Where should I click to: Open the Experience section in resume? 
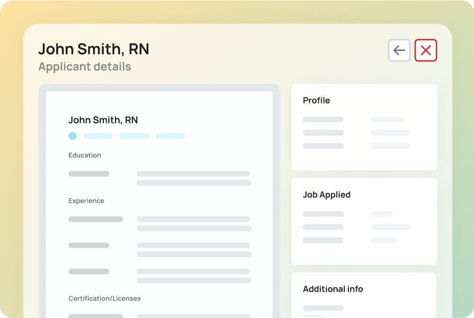point(86,201)
